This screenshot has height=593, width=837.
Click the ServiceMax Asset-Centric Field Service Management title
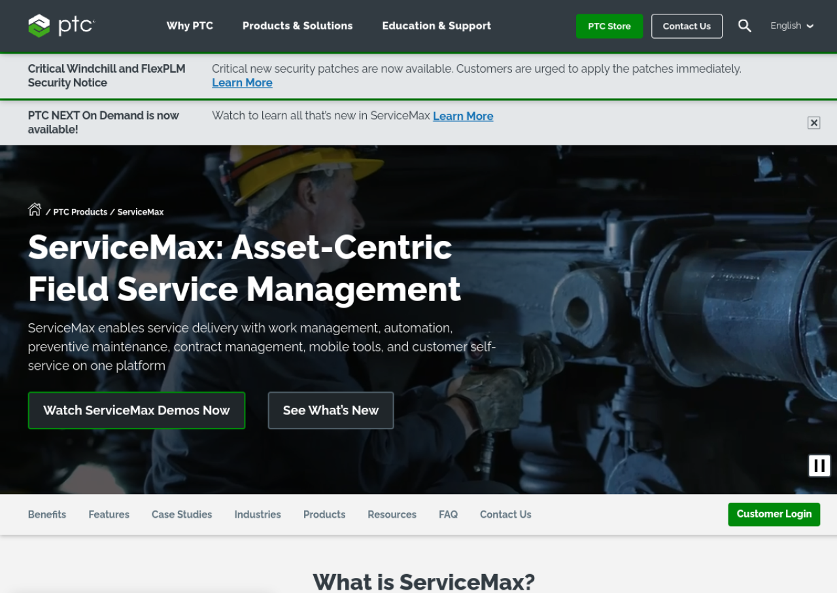coord(245,268)
